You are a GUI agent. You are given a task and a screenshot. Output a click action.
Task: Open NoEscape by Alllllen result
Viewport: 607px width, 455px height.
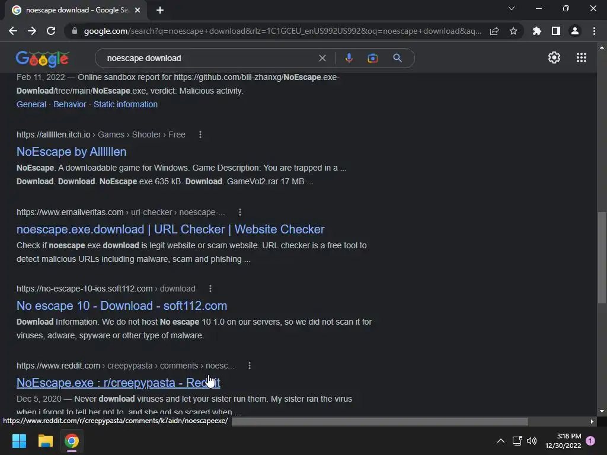click(72, 152)
